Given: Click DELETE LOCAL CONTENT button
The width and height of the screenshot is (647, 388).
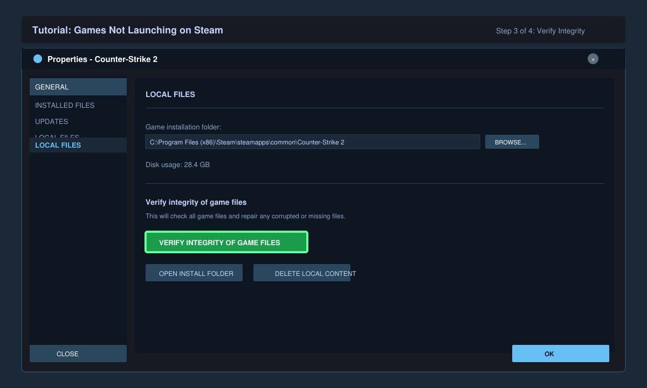Looking at the screenshot, I should coord(302,273).
